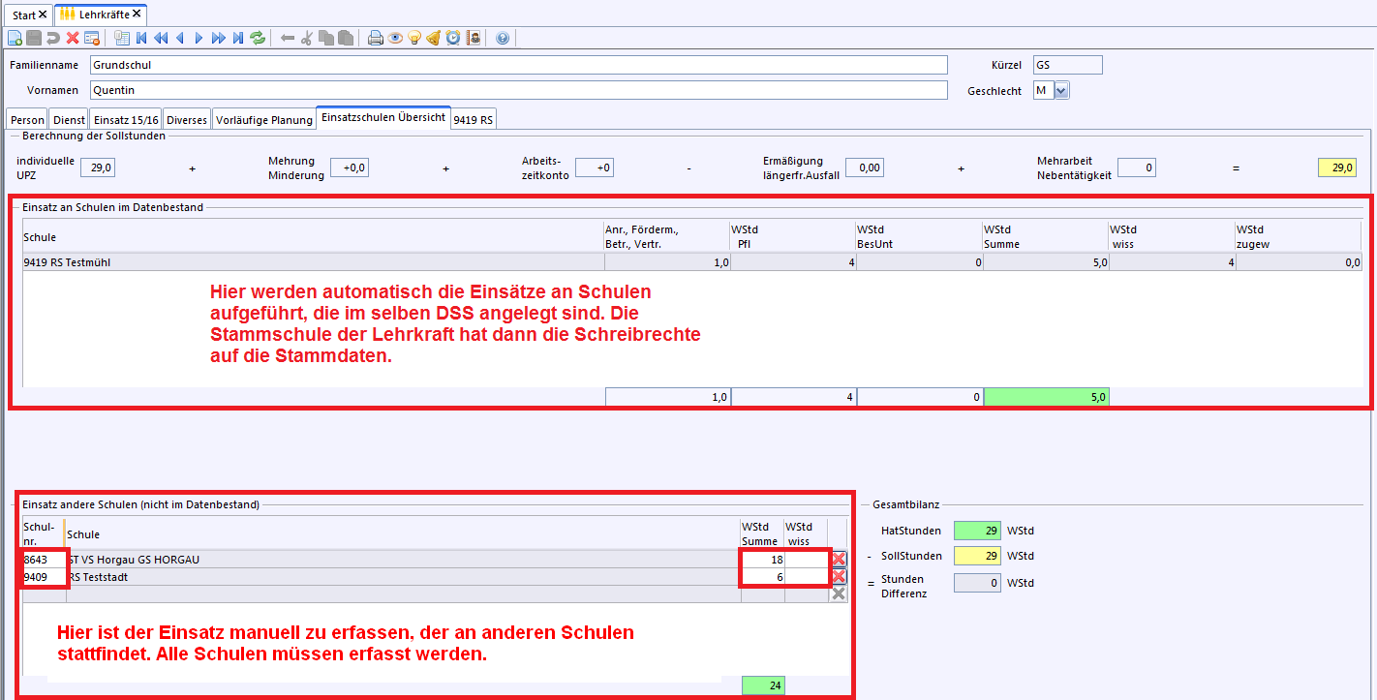Screen dimensions: 1377x700
Task: Select the Einsatzschulen Übersicht tab
Action: [x=383, y=117]
